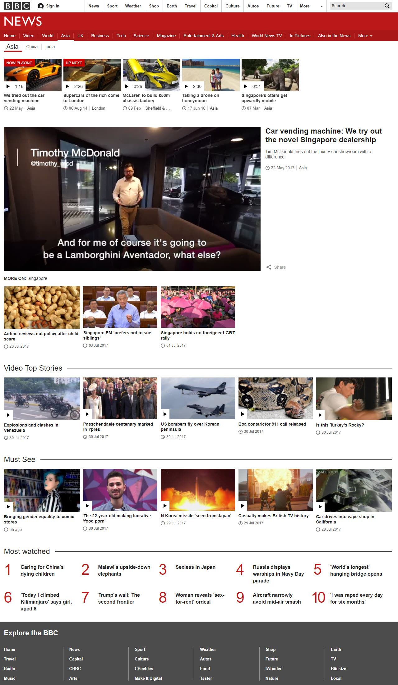Open most watched Sexless in Japan
This screenshot has width=398, height=685.
coord(196,567)
